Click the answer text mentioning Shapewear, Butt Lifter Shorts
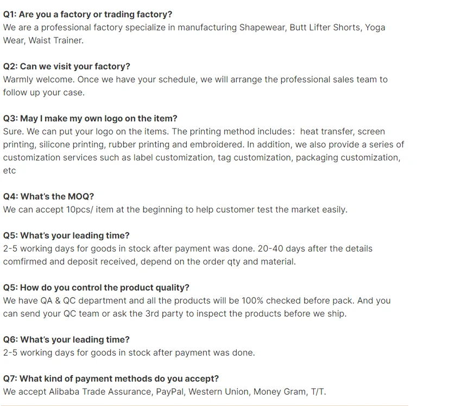This screenshot has height=406, width=462. [194, 27]
